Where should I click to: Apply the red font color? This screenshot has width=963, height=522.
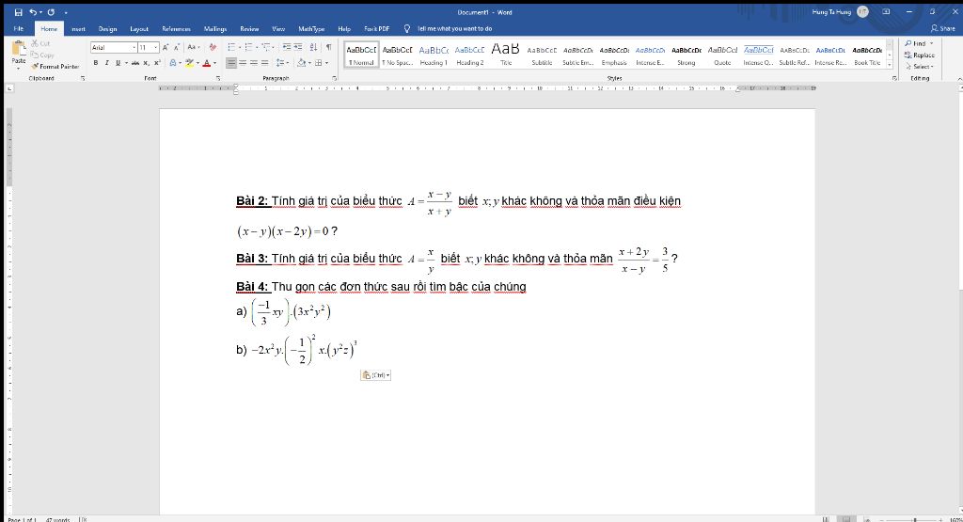tap(206, 63)
